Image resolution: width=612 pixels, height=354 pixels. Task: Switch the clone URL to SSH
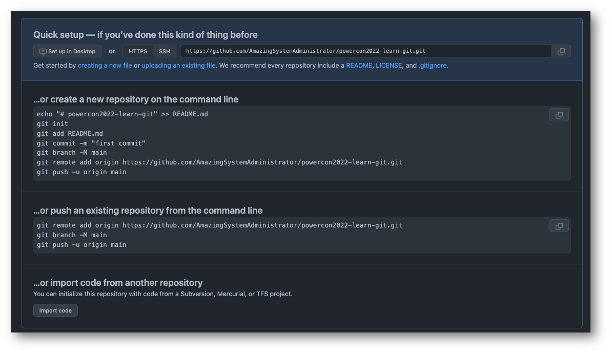coord(165,51)
